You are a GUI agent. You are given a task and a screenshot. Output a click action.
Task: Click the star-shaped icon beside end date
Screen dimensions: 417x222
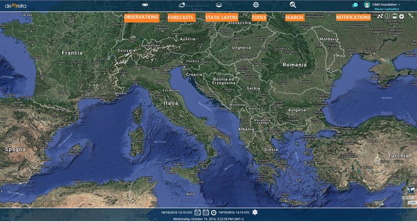pos(255,212)
